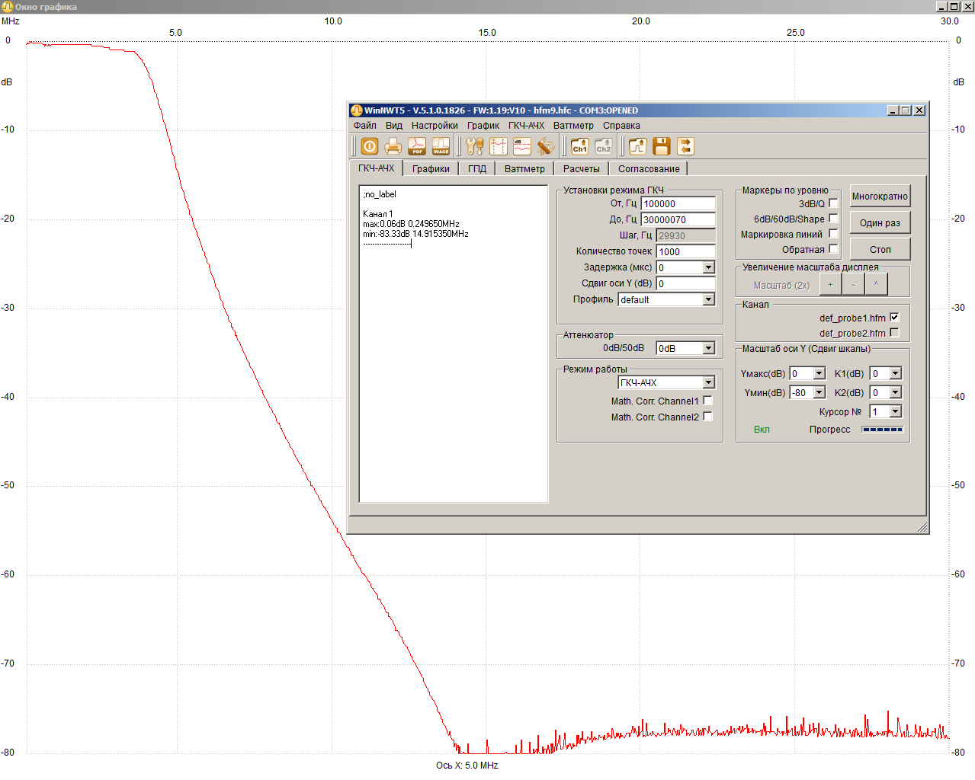Switch to the Ваттметр tab
The width and height of the screenshot is (975, 780).
[524, 169]
